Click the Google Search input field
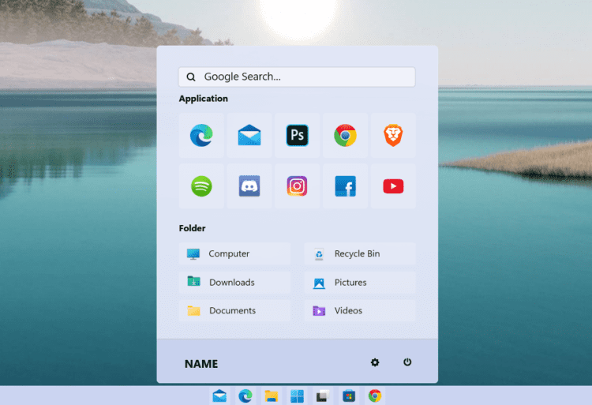This screenshot has height=405, width=592. pos(297,77)
